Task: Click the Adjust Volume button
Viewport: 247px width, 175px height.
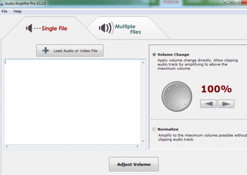Action: [134, 164]
